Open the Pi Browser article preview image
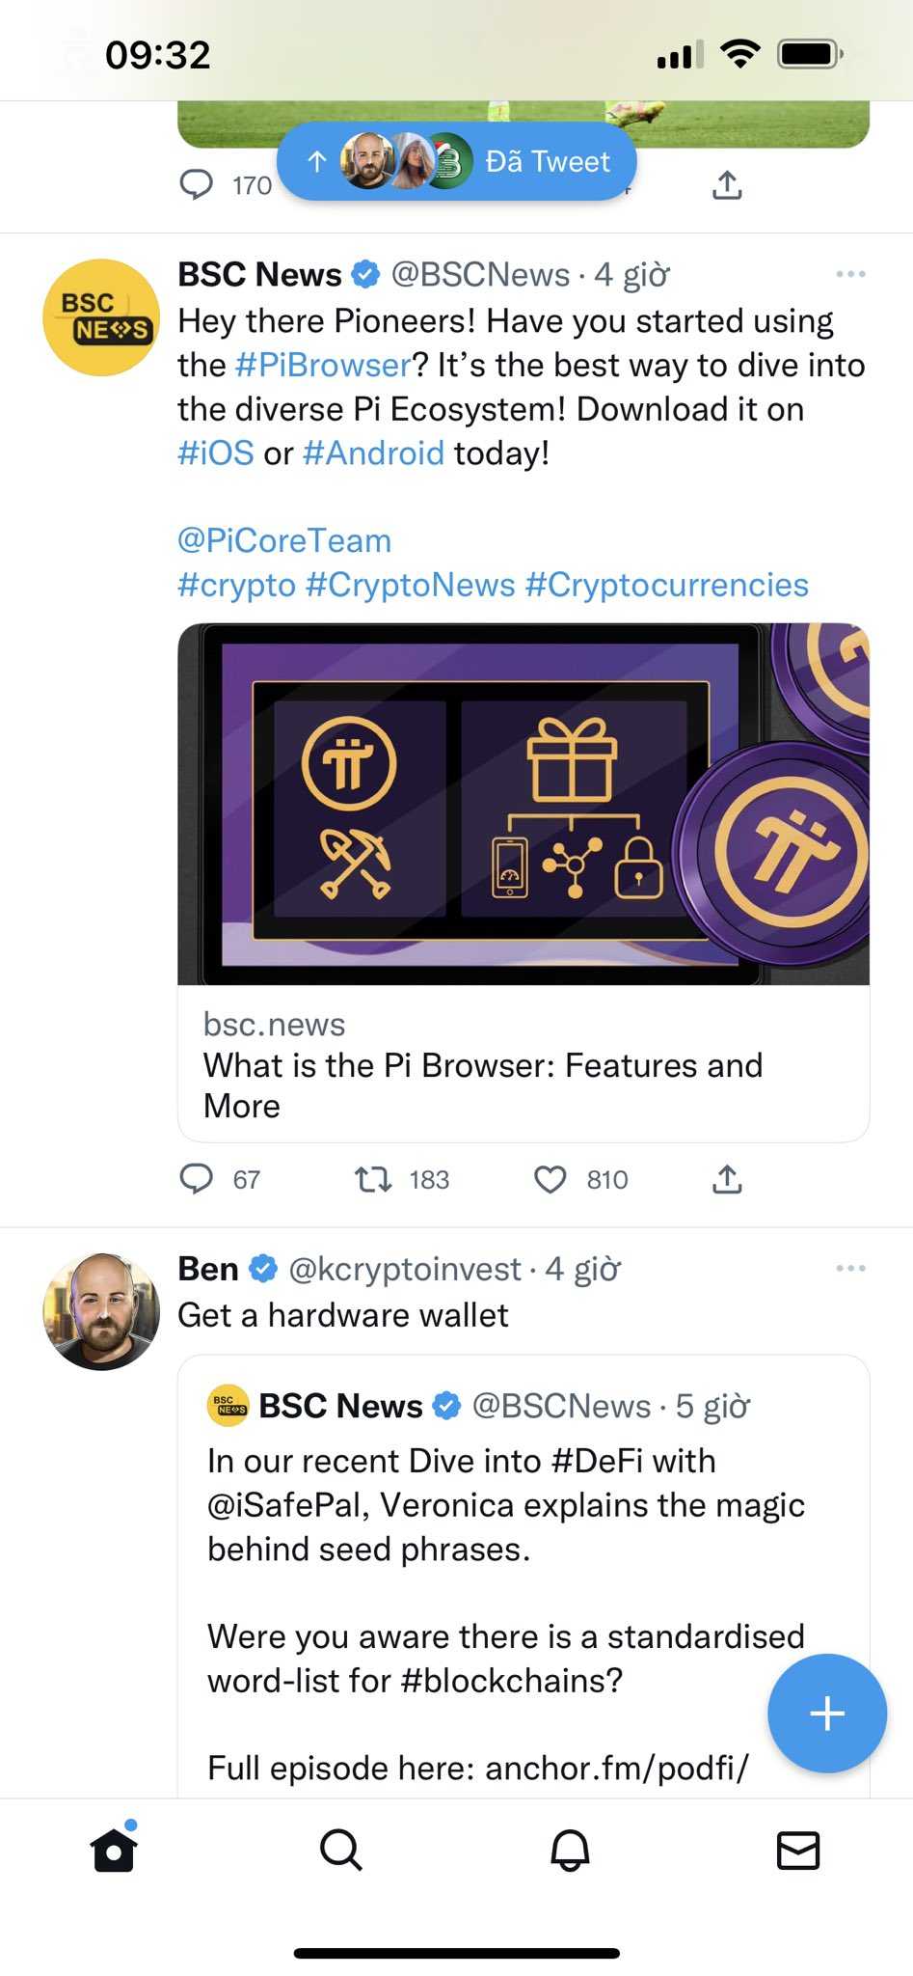This screenshot has height=1976, width=913. coord(524,804)
